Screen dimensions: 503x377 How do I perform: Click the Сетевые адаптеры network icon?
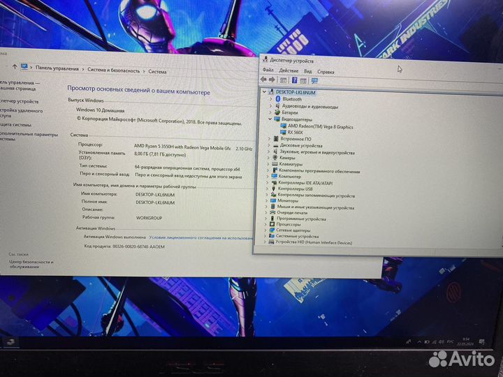click(x=272, y=230)
